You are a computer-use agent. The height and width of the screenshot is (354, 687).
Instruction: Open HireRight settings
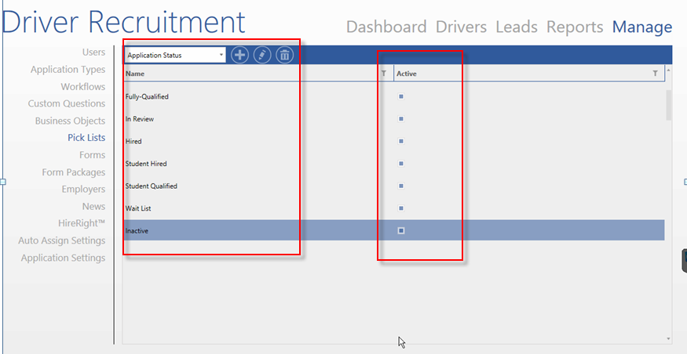tap(82, 223)
